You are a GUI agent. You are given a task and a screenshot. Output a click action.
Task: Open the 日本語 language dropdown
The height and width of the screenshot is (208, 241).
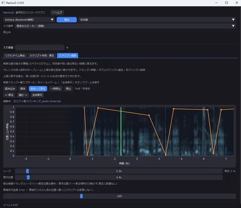157,20
